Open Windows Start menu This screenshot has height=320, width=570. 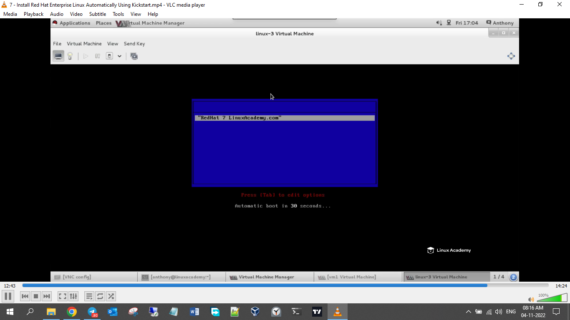[x=10, y=312]
